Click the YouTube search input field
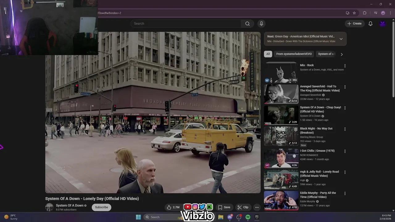This screenshot has height=222, width=395. click(186, 24)
